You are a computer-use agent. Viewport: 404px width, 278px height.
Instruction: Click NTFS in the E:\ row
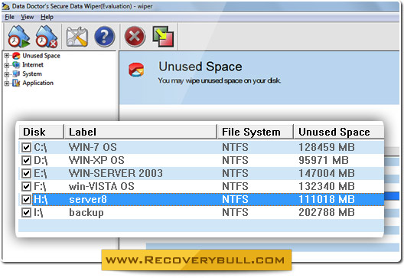(x=235, y=173)
